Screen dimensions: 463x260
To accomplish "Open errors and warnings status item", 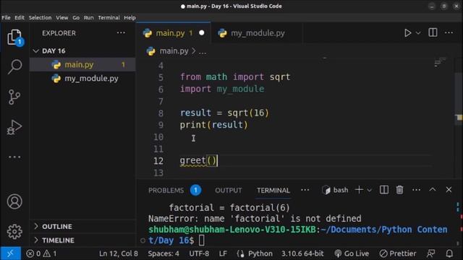I will 41,253.
